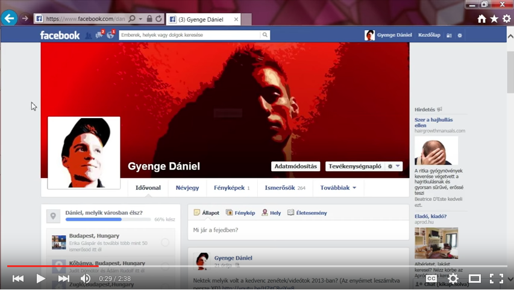Viewport: 514px width, 290px height.
Task: Open the Ismerősök tab
Action: click(x=285, y=188)
